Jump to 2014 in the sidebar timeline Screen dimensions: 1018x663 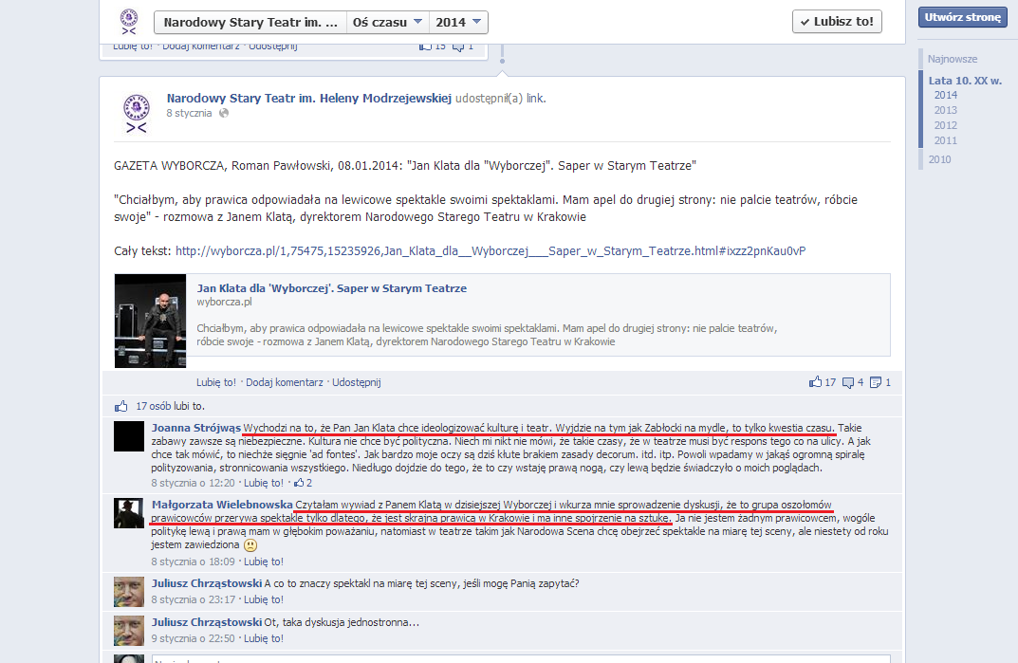945,95
